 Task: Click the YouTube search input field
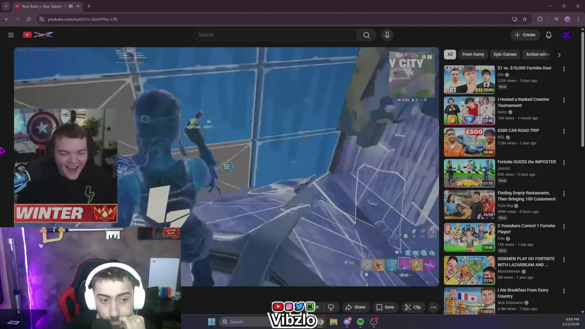click(275, 35)
